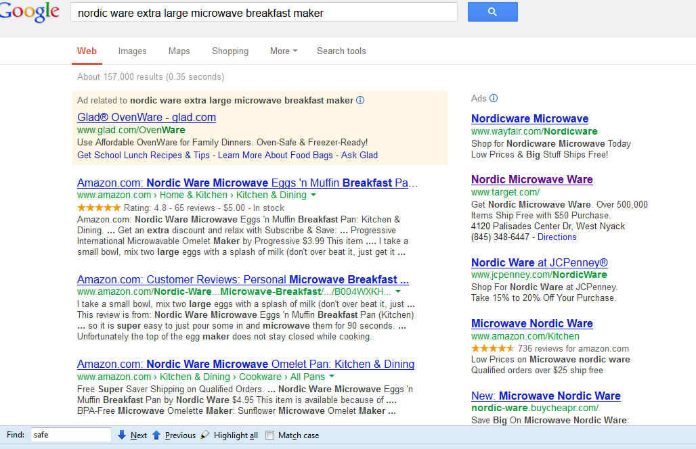This screenshot has height=449, width=696.
Task: Enable the Match case checkbox
Action: pos(269,435)
